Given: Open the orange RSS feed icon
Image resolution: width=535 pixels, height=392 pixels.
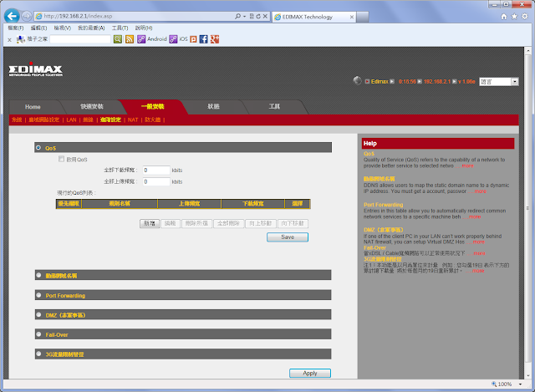Looking at the screenshot, I should pyautogui.click(x=130, y=39).
